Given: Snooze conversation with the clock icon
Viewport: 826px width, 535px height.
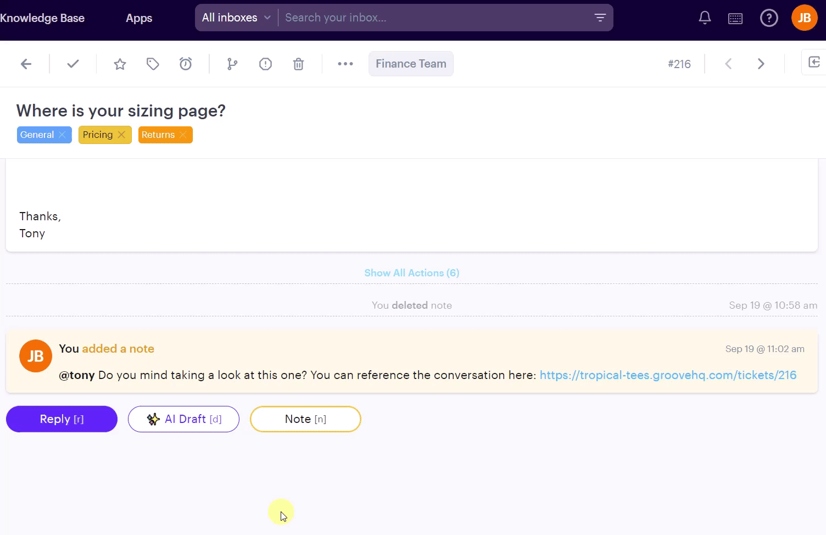Looking at the screenshot, I should [x=186, y=64].
